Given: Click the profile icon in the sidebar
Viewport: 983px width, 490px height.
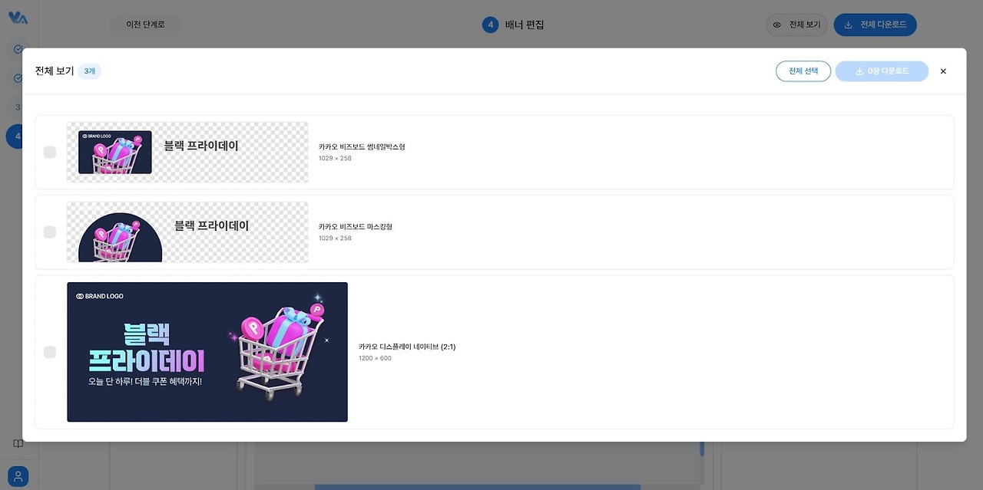Looking at the screenshot, I should pyautogui.click(x=17, y=475).
